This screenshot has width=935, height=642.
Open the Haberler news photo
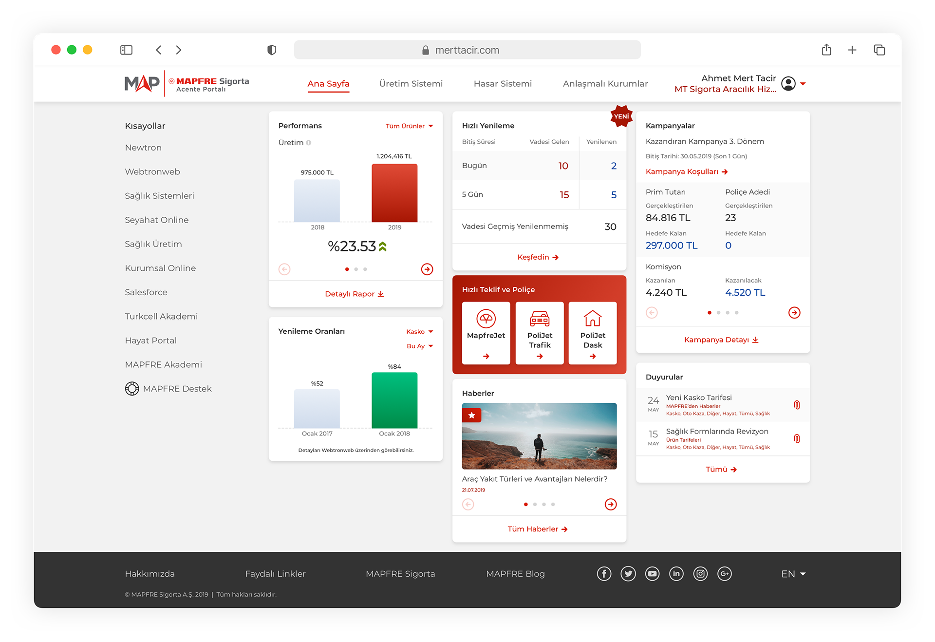[539, 436]
